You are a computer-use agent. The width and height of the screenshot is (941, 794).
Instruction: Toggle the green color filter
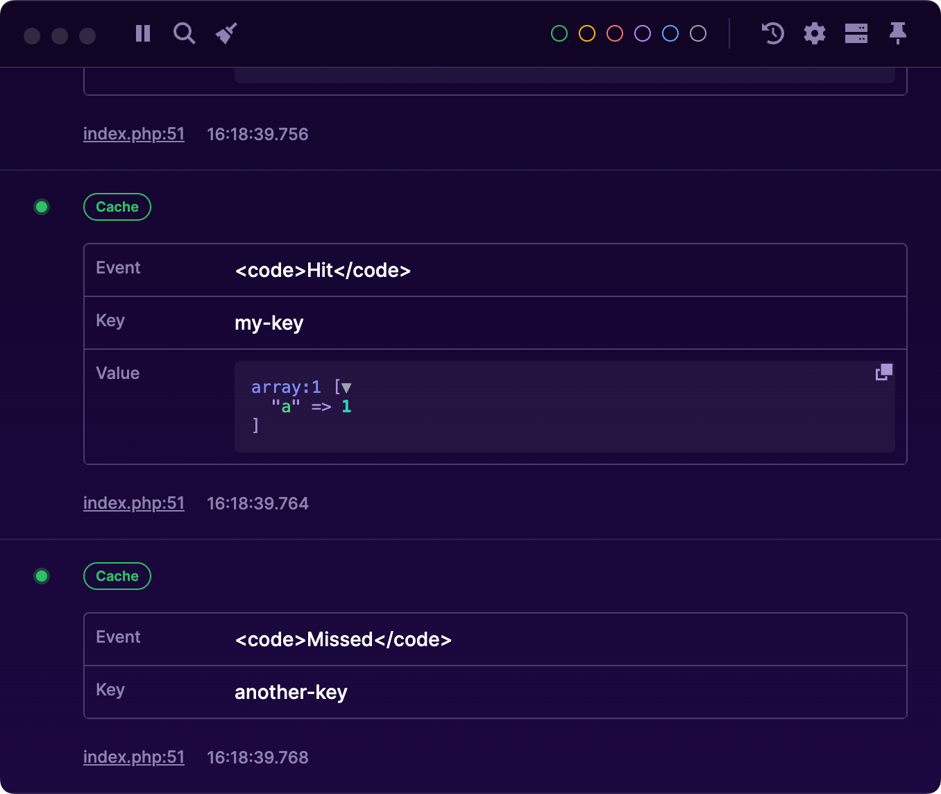(x=559, y=33)
